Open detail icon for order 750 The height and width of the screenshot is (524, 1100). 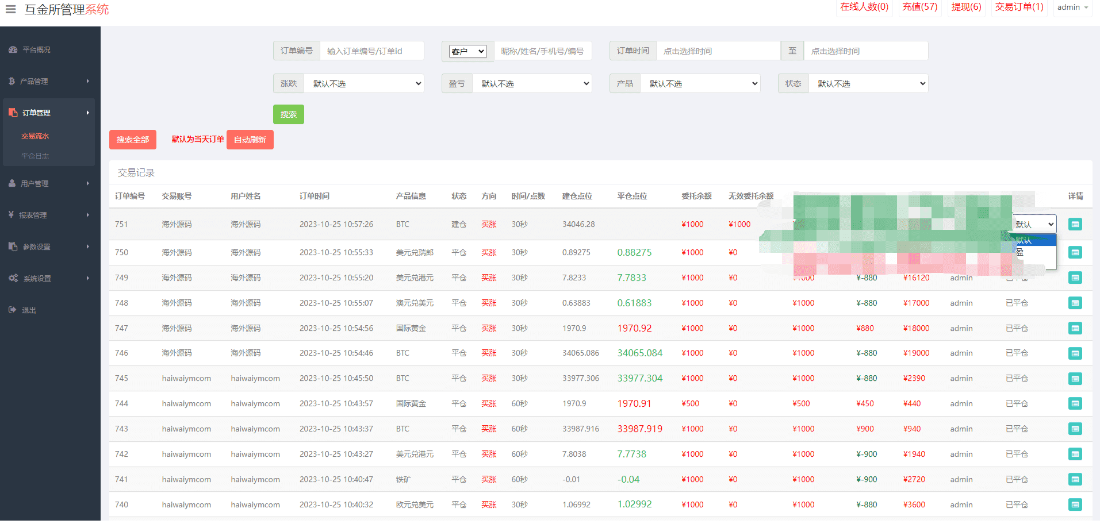pyautogui.click(x=1075, y=252)
